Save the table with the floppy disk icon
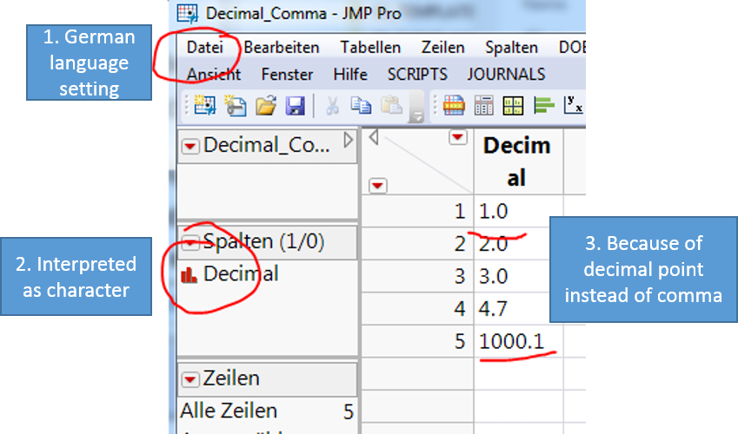Viewport: 738px width, 434px height. pos(295,105)
